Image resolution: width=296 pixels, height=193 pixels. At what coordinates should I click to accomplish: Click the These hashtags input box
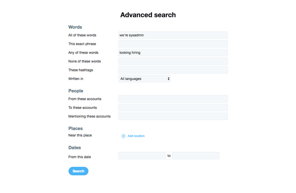(x=173, y=70)
